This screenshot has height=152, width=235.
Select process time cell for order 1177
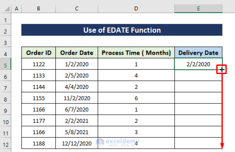coord(136,121)
